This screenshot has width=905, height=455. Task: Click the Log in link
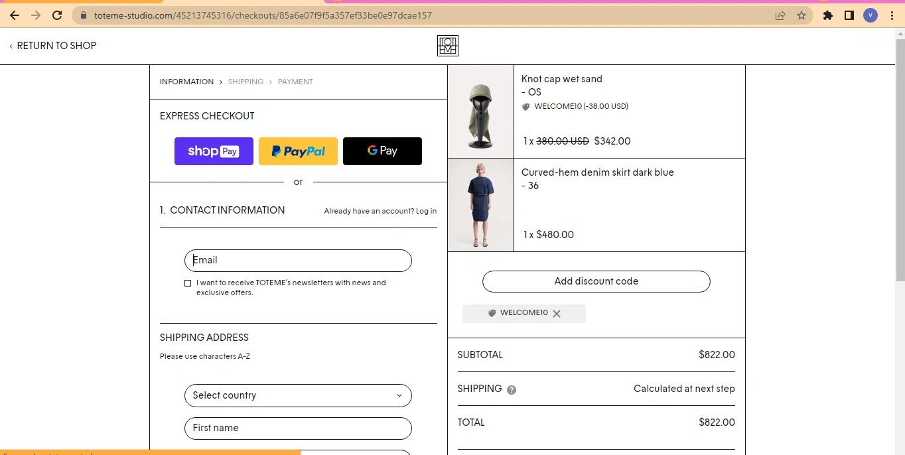pyautogui.click(x=426, y=211)
